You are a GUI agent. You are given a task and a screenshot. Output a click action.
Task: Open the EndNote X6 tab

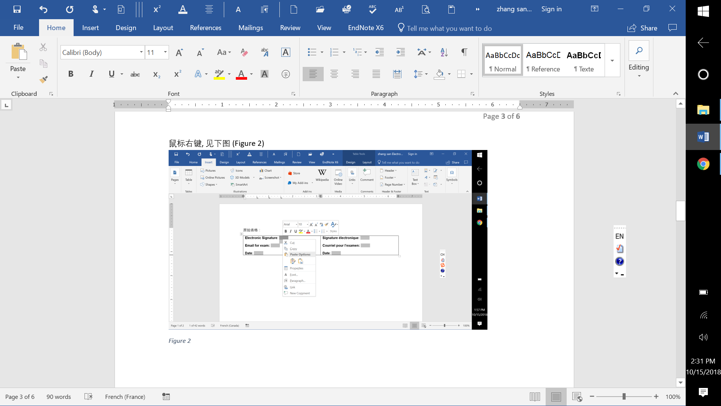click(365, 28)
